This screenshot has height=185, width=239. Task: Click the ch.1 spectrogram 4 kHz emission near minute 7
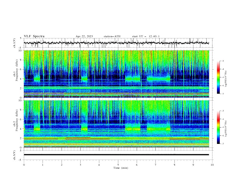tap(158, 79)
